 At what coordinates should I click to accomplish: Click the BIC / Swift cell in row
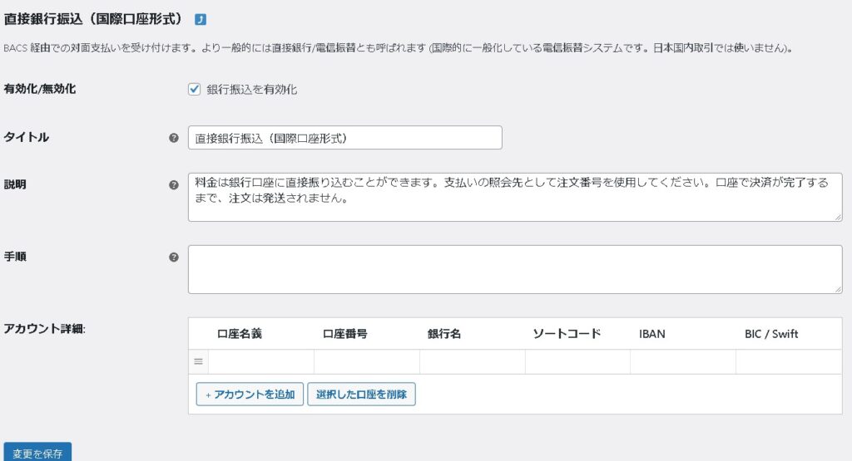click(x=788, y=361)
